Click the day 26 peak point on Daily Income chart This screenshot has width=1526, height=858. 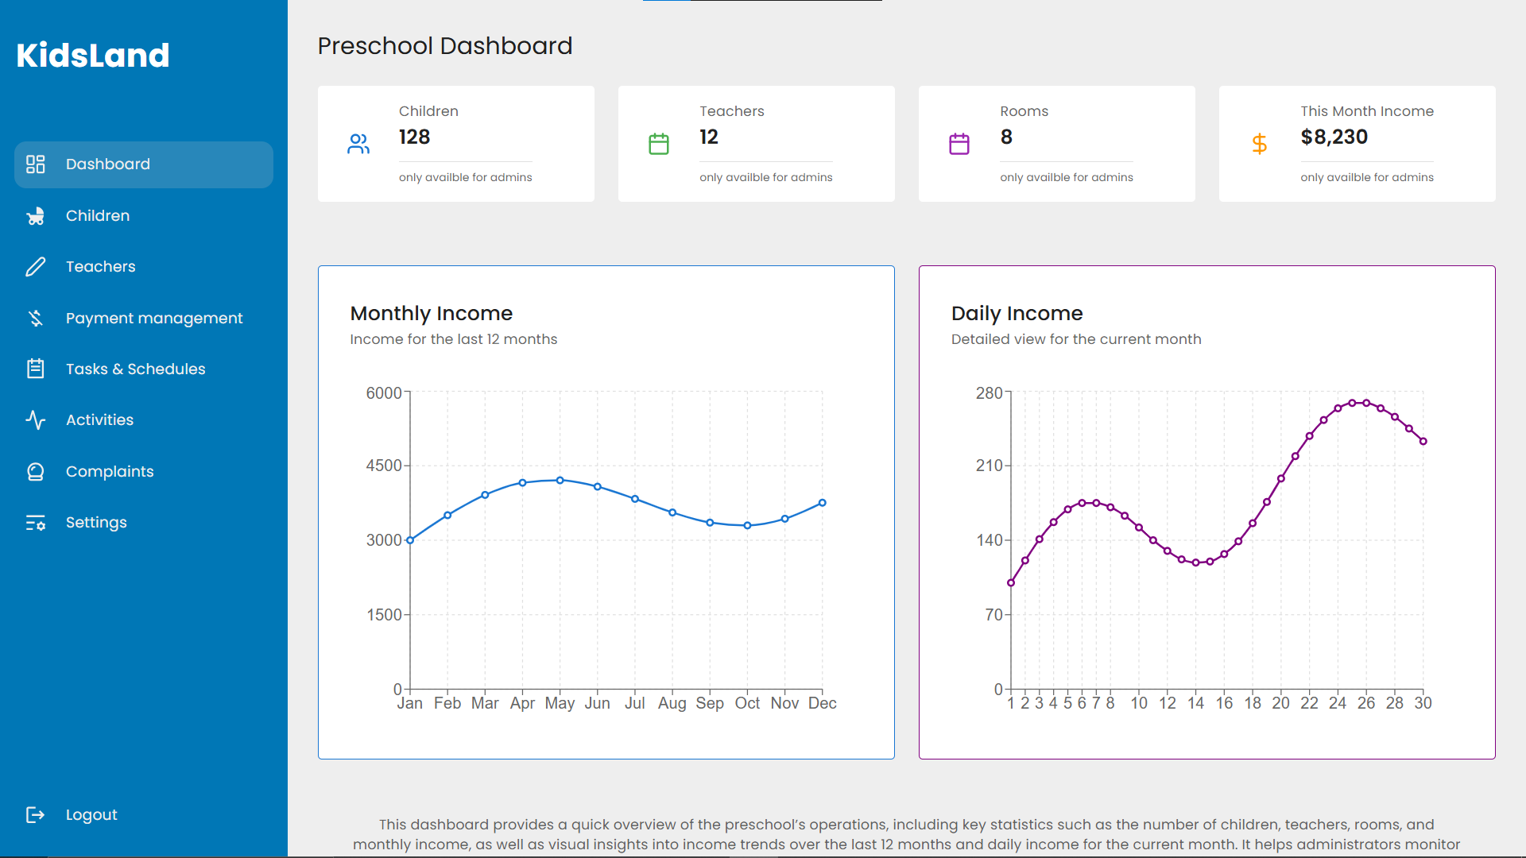coord(1366,403)
